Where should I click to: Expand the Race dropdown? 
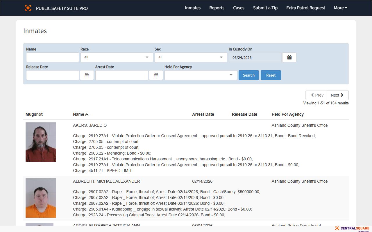tap(117, 57)
